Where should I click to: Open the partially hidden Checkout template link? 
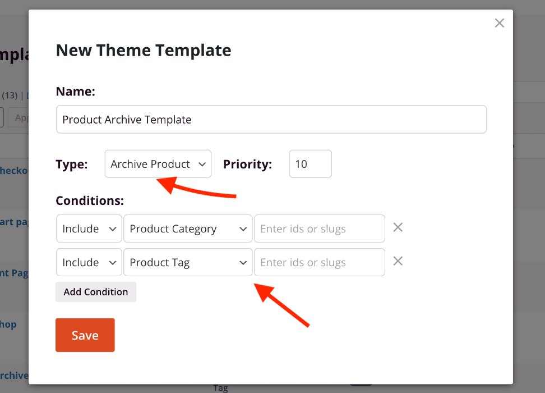14,171
